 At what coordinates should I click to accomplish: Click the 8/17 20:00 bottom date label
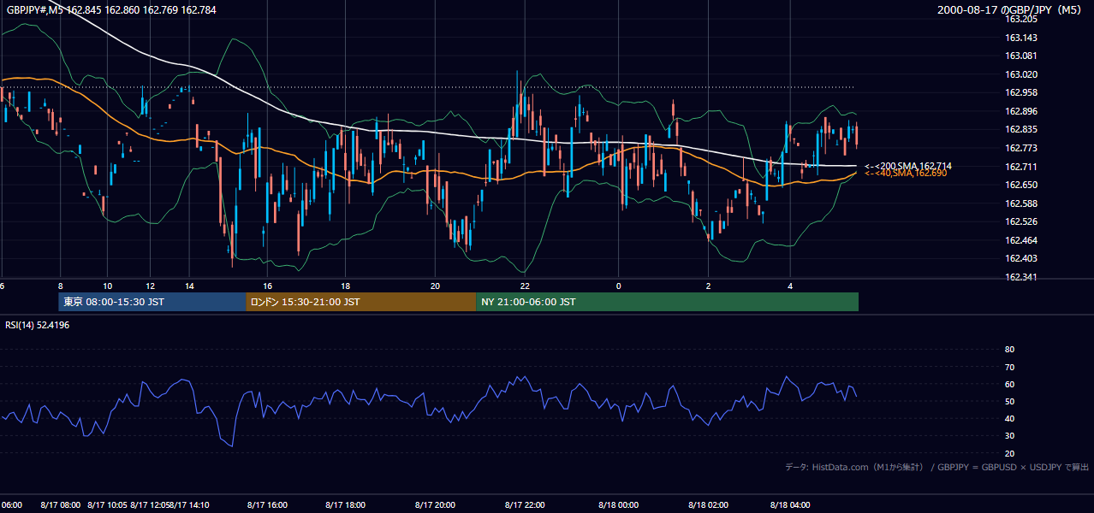coord(435,505)
